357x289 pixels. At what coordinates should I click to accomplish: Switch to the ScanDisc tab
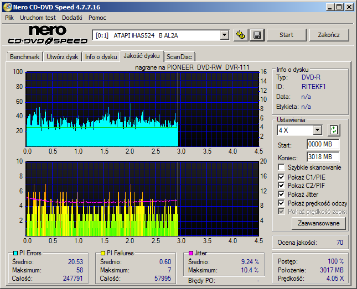pos(179,57)
